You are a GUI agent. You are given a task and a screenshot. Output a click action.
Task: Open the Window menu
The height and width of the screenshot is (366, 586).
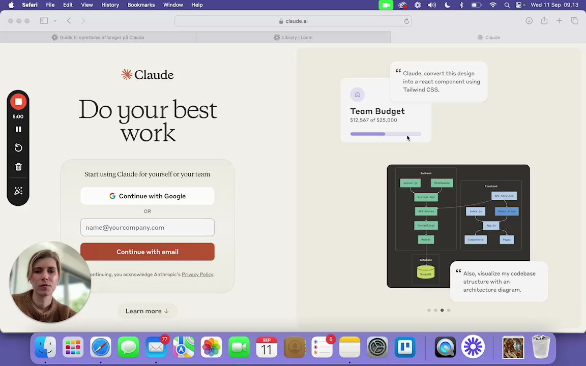pos(173,5)
